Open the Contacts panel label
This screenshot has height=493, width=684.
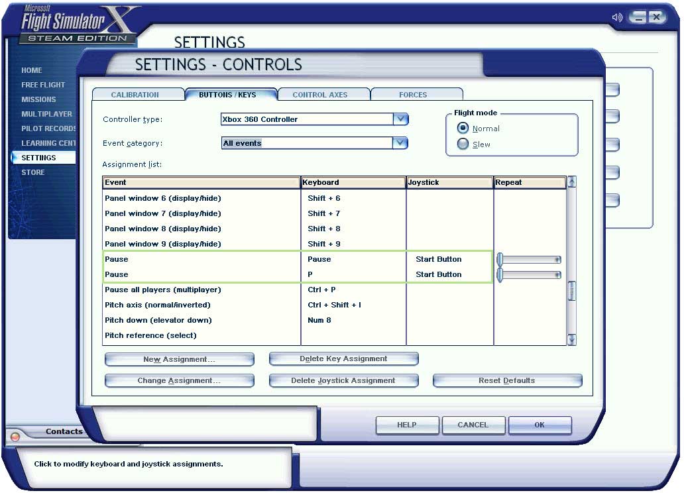tap(64, 431)
